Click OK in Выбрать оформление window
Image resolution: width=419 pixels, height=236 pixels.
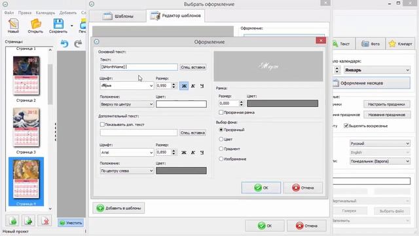coord(264,226)
